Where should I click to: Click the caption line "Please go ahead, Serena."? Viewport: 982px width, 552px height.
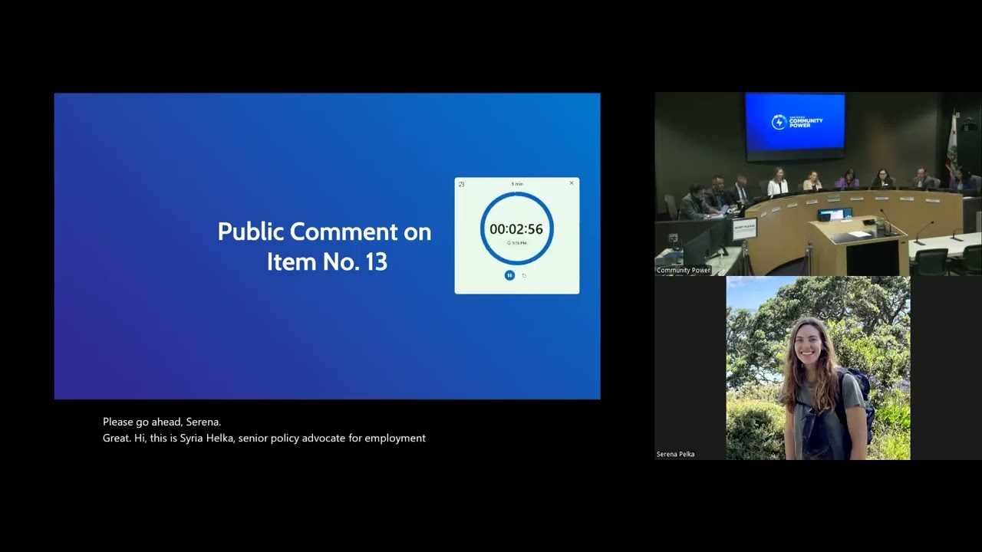click(x=162, y=422)
